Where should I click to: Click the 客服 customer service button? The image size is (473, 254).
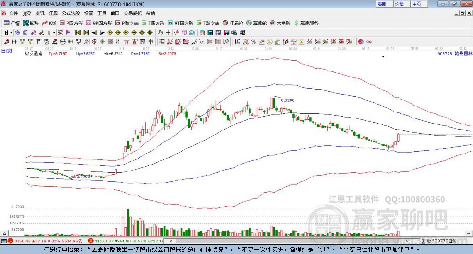[x=384, y=4]
